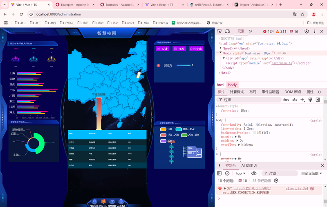This screenshot has height=207, width=327.
Task: View site information icon in address bar
Action: (31, 14)
